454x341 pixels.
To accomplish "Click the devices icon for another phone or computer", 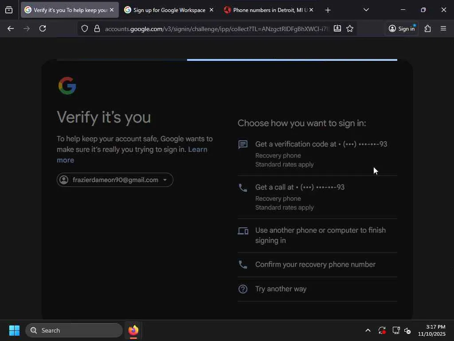I will pos(243,231).
